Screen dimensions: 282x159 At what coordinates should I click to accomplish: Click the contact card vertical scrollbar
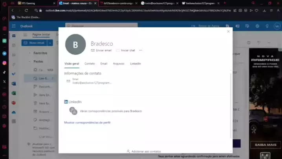(x=231, y=110)
